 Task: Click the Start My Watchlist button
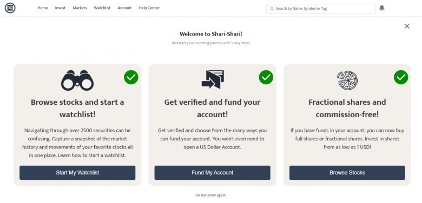click(x=77, y=173)
